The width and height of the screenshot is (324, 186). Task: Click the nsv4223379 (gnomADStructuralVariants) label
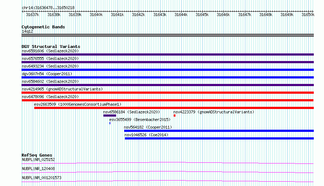pyautogui.click(x=214, y=112)
